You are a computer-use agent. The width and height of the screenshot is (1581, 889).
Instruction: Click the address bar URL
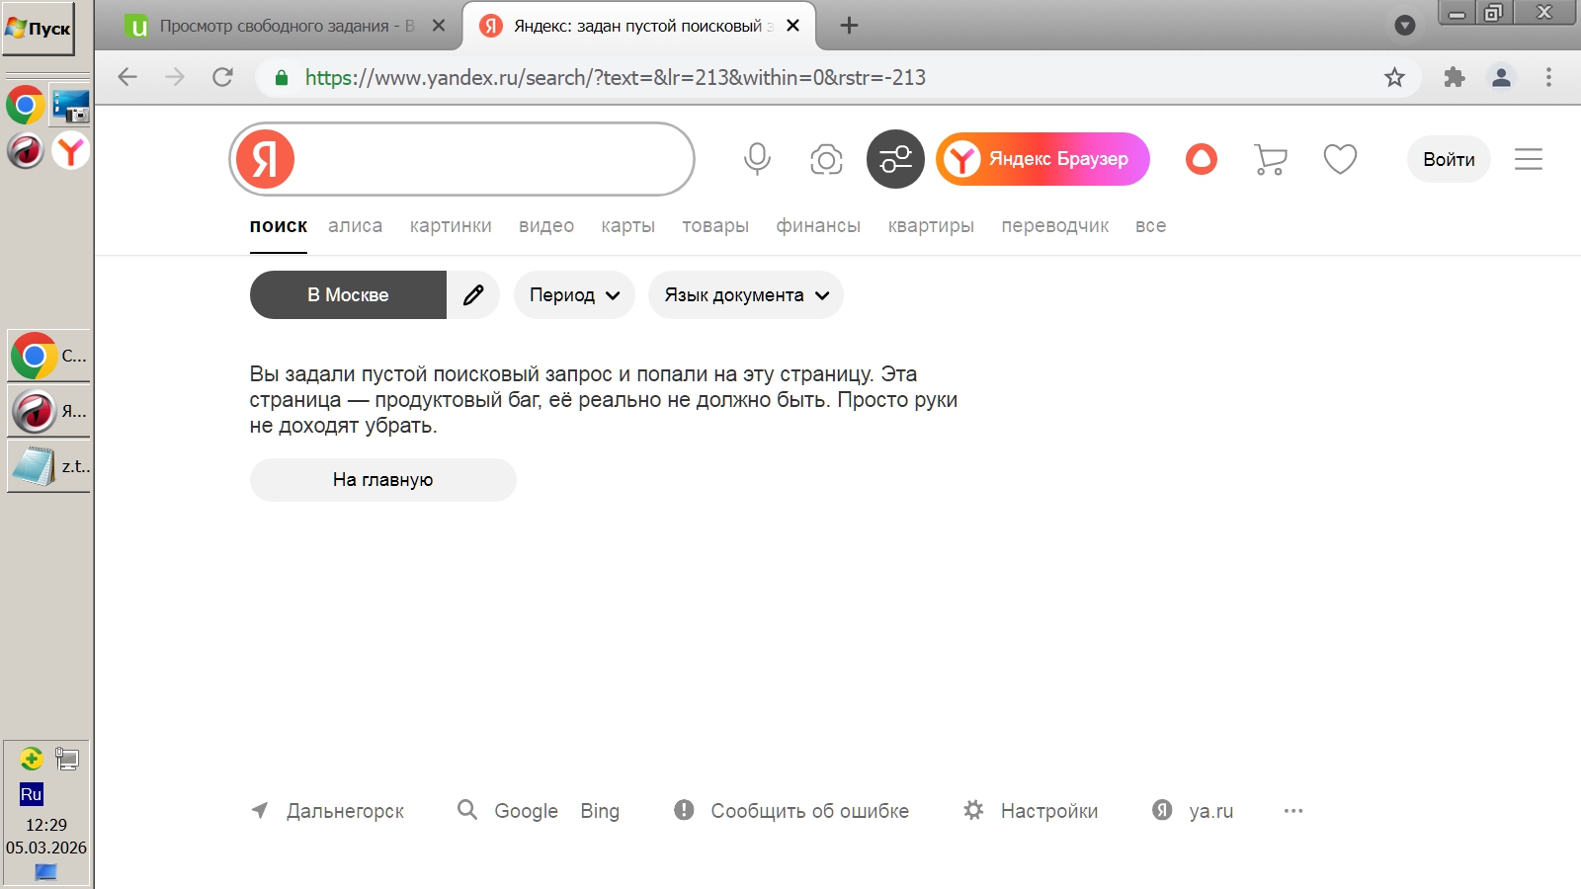tap(616, 77)
